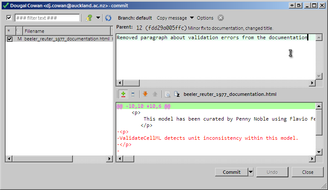Click the Branch: default button
The image size is (328, 190).
135,18
